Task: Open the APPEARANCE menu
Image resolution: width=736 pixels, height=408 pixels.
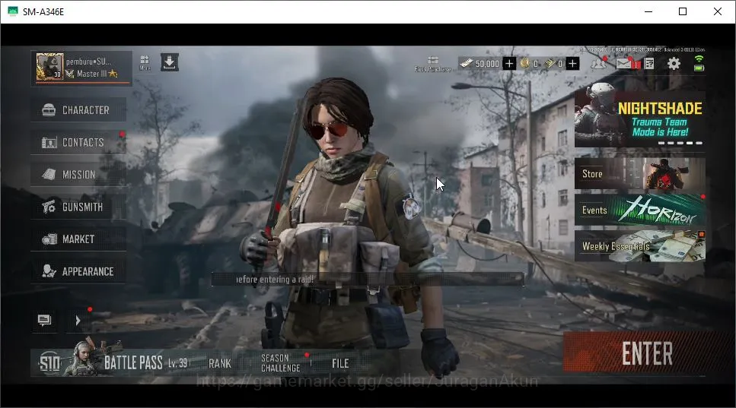Action: click(78, 272)
